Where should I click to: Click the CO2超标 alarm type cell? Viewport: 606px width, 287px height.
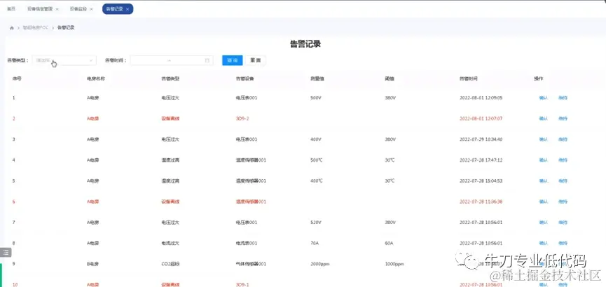click(x=170, y=264)
